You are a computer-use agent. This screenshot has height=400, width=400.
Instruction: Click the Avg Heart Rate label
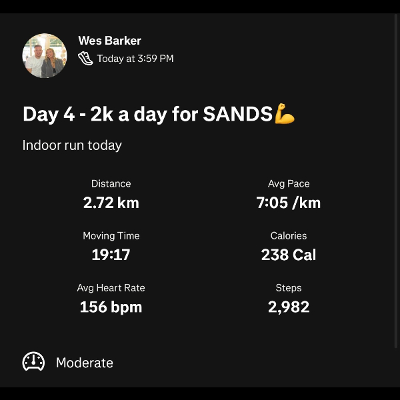tap(111, 288)
